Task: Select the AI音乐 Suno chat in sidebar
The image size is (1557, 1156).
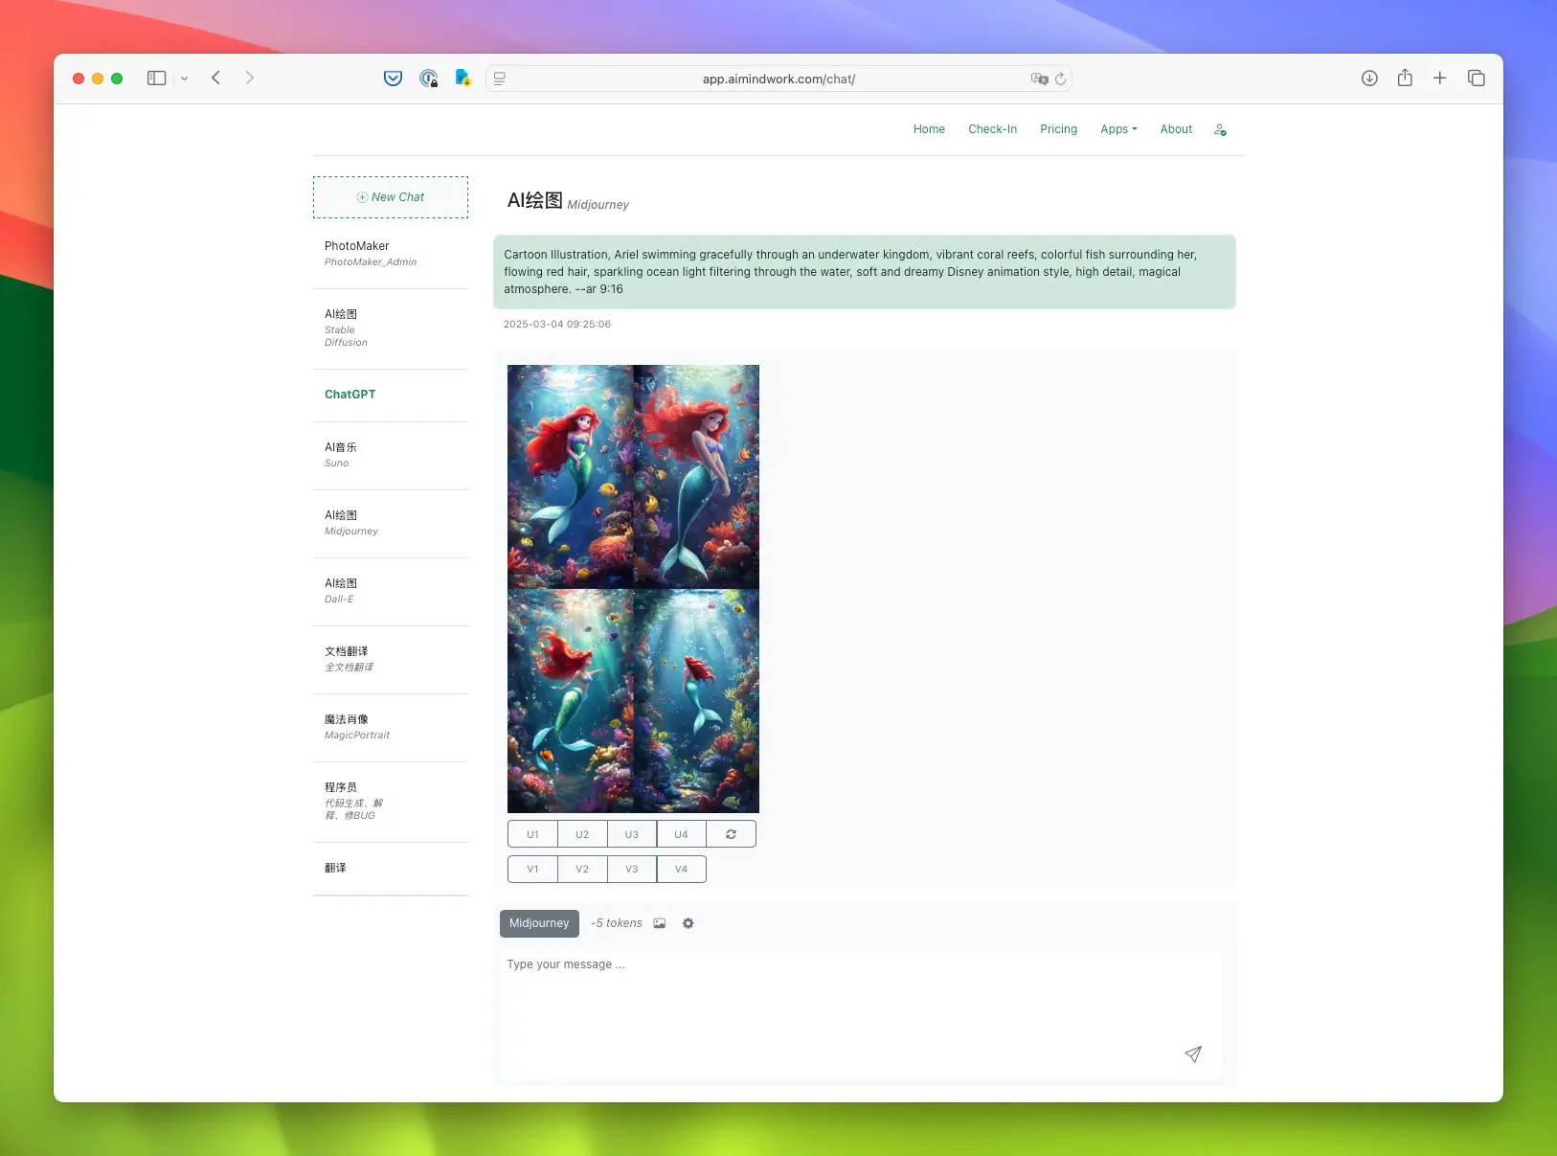Action: point(391,455)
